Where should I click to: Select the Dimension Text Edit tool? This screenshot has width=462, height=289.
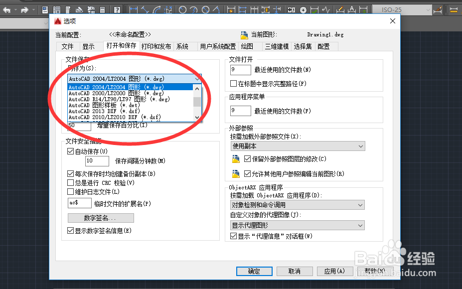click(x=352, y=10)
